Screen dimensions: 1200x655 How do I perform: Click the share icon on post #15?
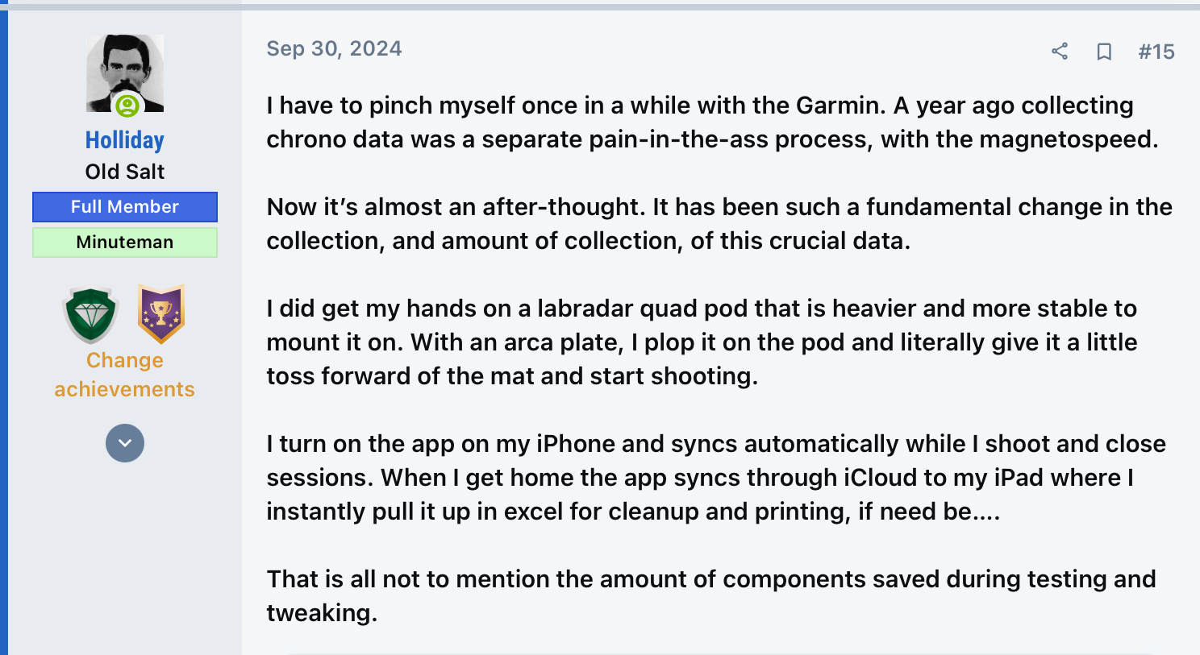[x=1060, y=52]
